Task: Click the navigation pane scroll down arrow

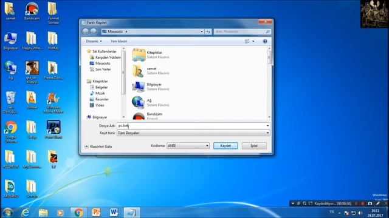Action: [123, 117]
